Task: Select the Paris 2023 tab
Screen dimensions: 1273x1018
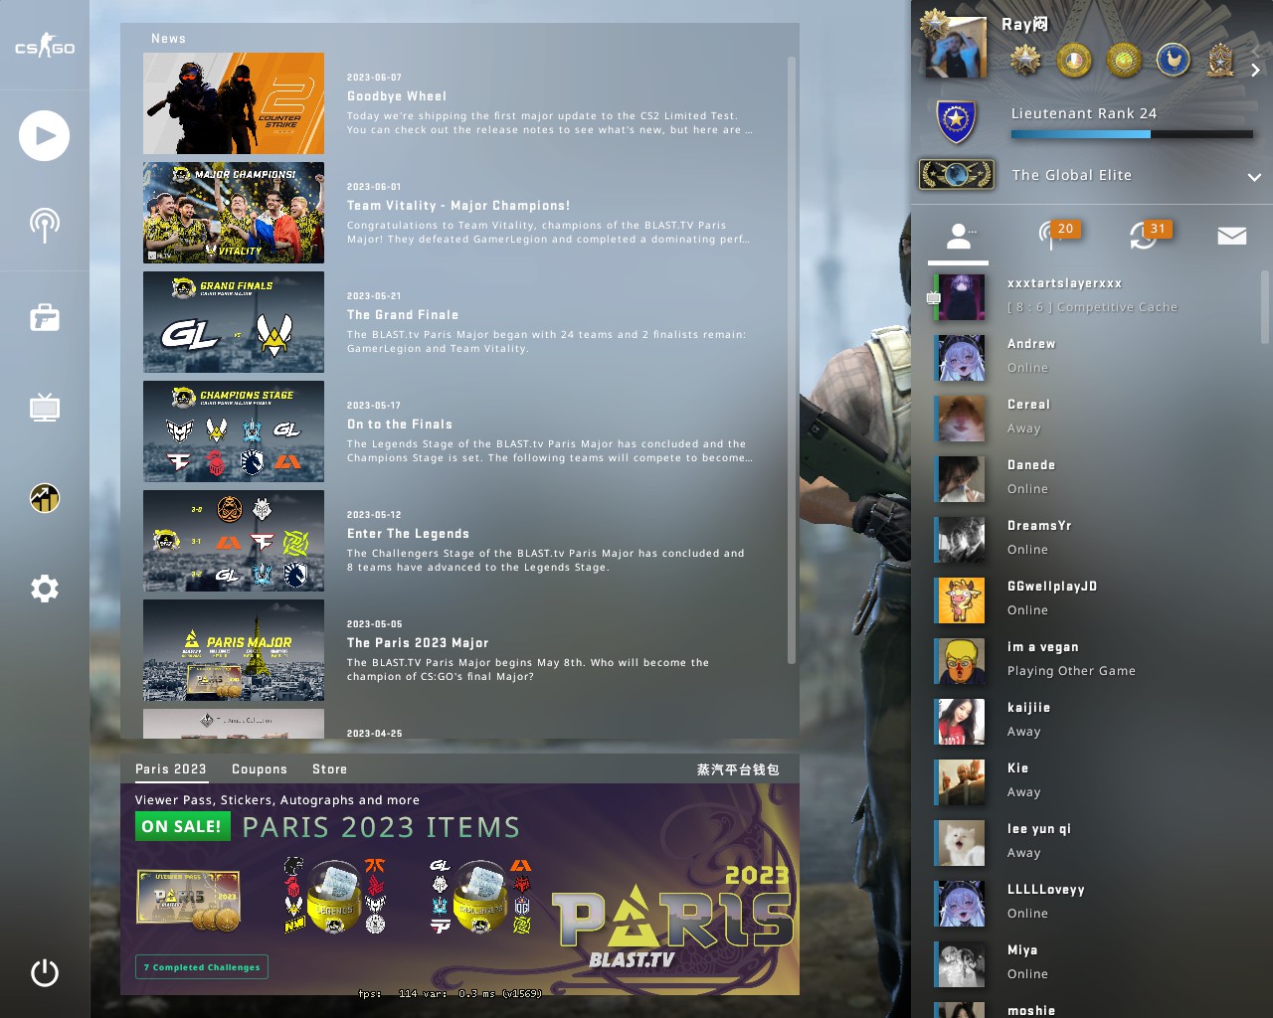Action: point(171,769)
